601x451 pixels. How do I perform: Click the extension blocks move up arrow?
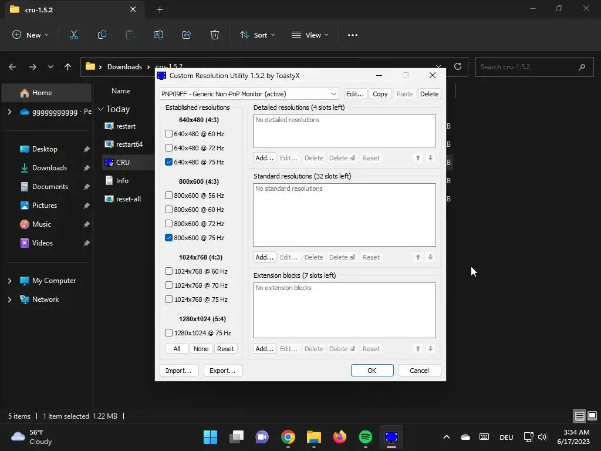(418, 349)
